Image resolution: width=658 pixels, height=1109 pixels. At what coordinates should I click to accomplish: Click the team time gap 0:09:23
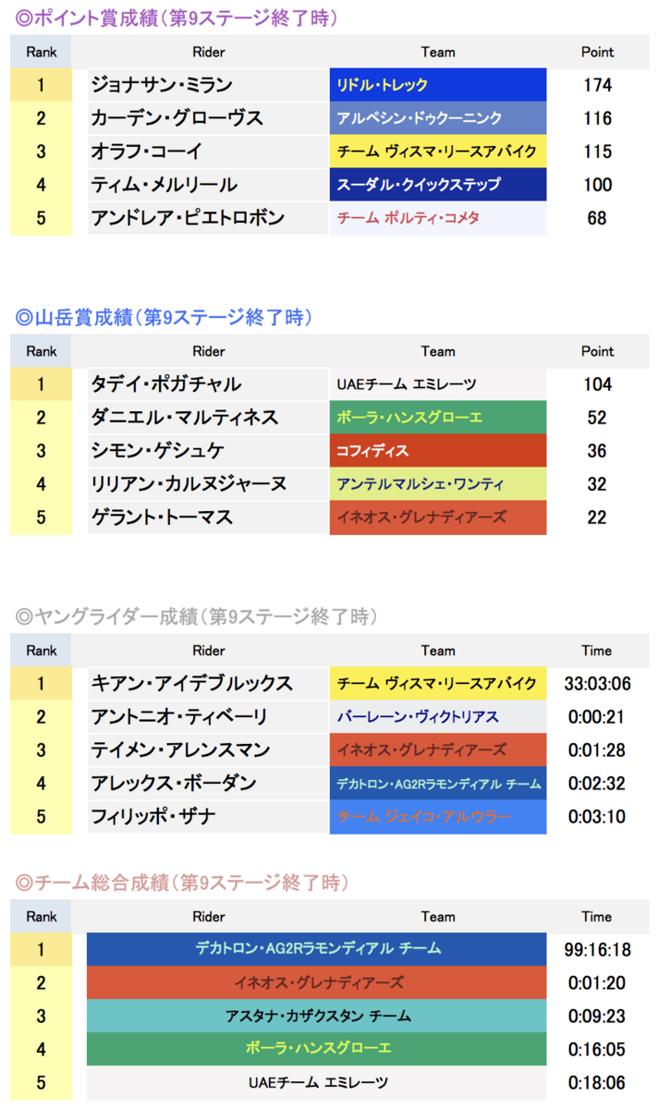598,1017
